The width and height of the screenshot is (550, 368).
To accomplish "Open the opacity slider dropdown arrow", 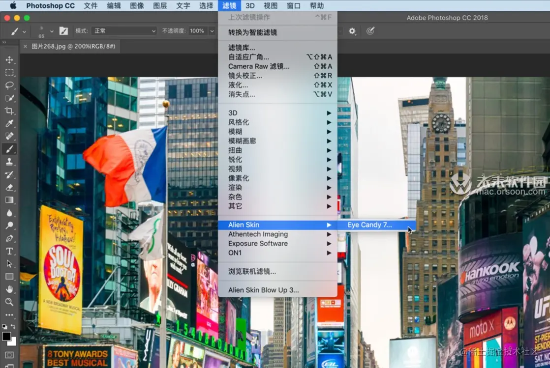I will point(212,31).
